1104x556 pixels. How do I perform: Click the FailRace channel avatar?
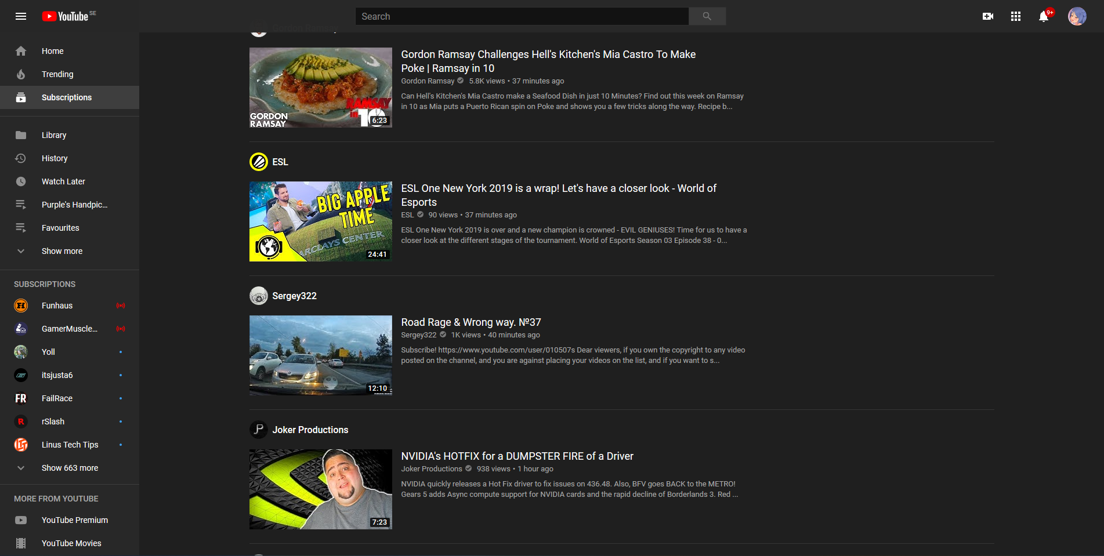tap(21, 398)
